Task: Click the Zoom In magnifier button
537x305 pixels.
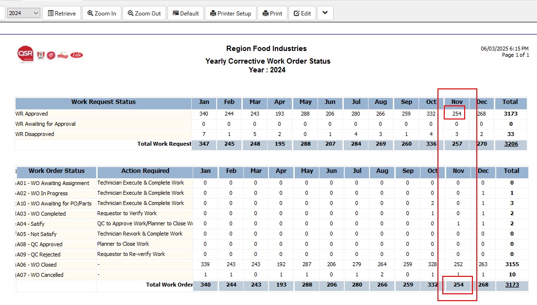Action: [101, 14]
